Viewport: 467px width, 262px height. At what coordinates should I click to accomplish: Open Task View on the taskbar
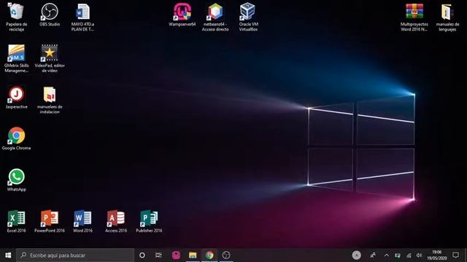tap(158, 255)
